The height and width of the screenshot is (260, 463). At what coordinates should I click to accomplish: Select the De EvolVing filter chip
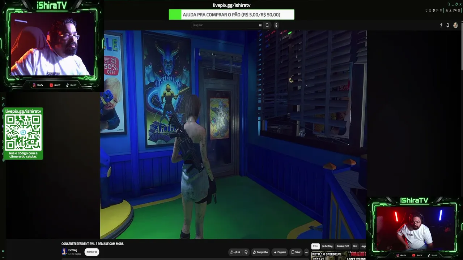pyautogui.click(x=327, y=246)
